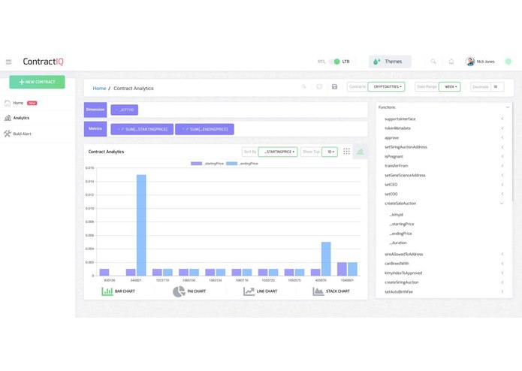522x371 pixels.
Task: Click the ContractIQ logo
Action: 44,62
